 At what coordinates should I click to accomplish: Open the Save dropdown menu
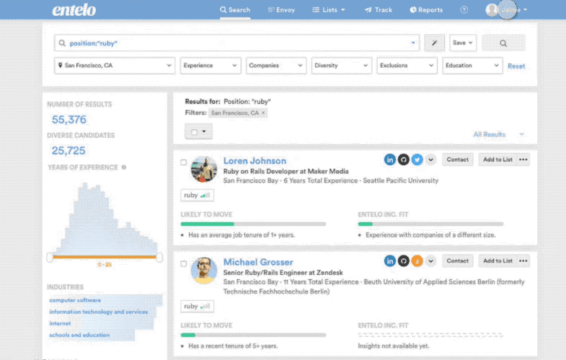pyautogui.click(x=463, y=43)
